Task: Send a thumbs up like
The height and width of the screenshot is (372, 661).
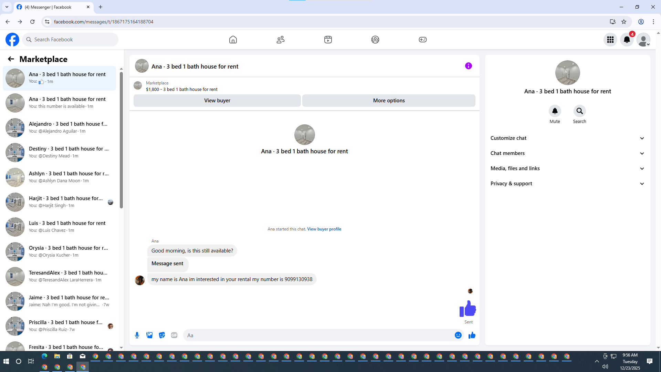Action: pyautogui.click(x=472, y=335)
